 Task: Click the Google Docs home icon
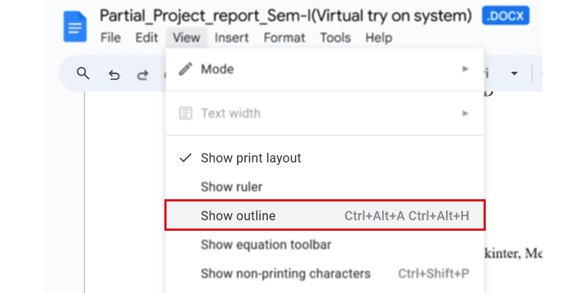tap(75, 27)
